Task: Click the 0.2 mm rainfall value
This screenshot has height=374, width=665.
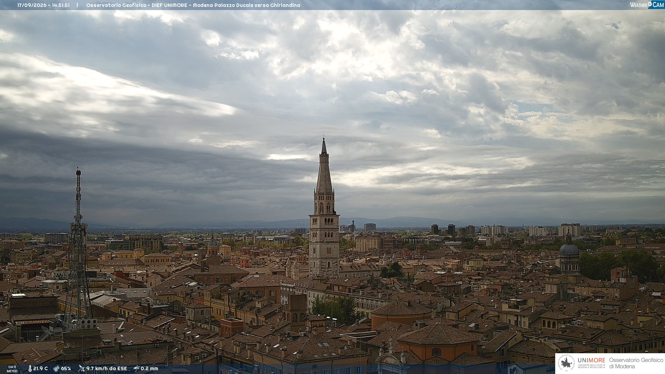Action: 149,368
